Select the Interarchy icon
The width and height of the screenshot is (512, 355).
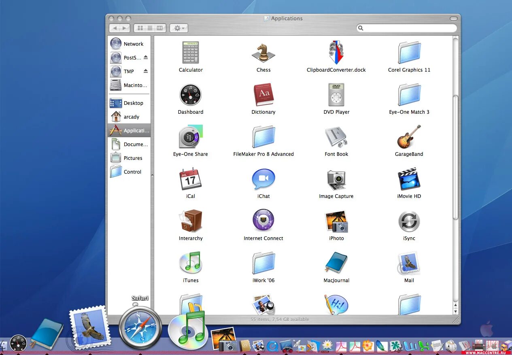[190, 221]
